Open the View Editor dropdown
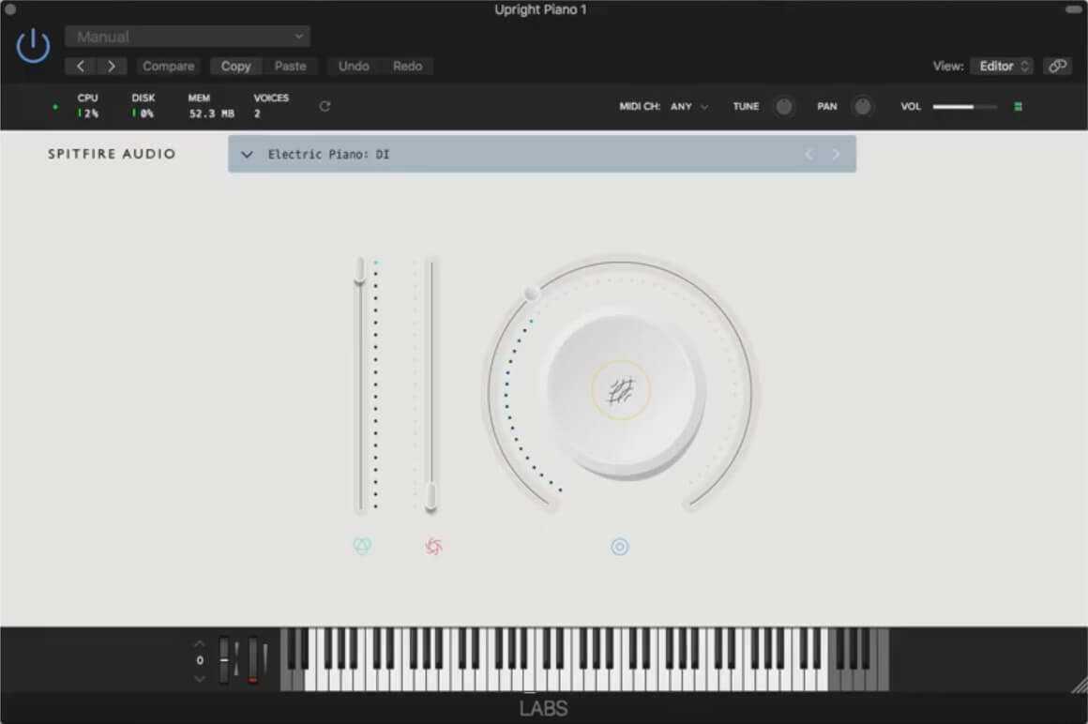 tap(1004, 66)
